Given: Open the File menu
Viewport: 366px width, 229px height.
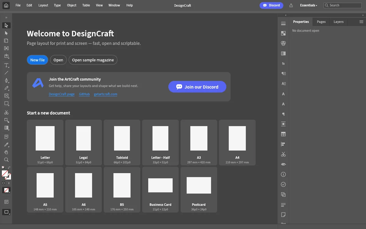Looking at the screenshot, I should point(18,5).
